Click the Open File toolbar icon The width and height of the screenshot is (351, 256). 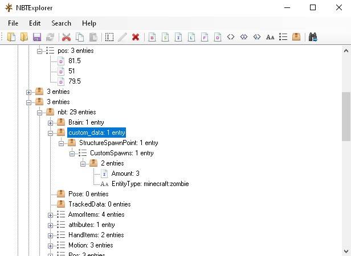(x=11, y=37)
